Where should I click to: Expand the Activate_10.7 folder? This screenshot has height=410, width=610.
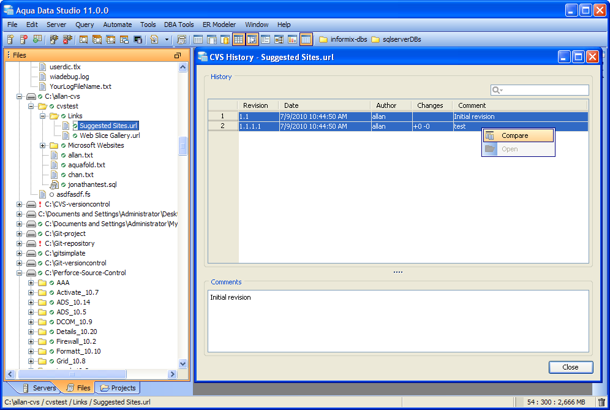[x=31, y=292]
